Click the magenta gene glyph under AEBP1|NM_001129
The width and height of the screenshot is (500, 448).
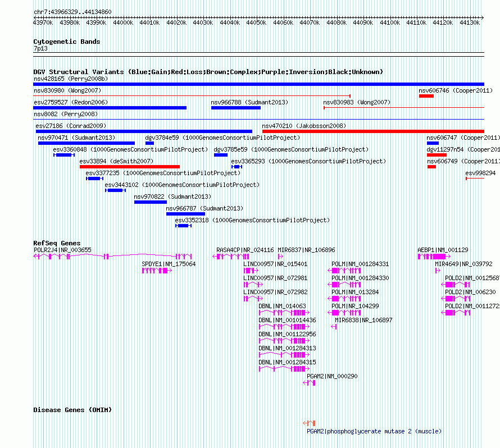434,257
